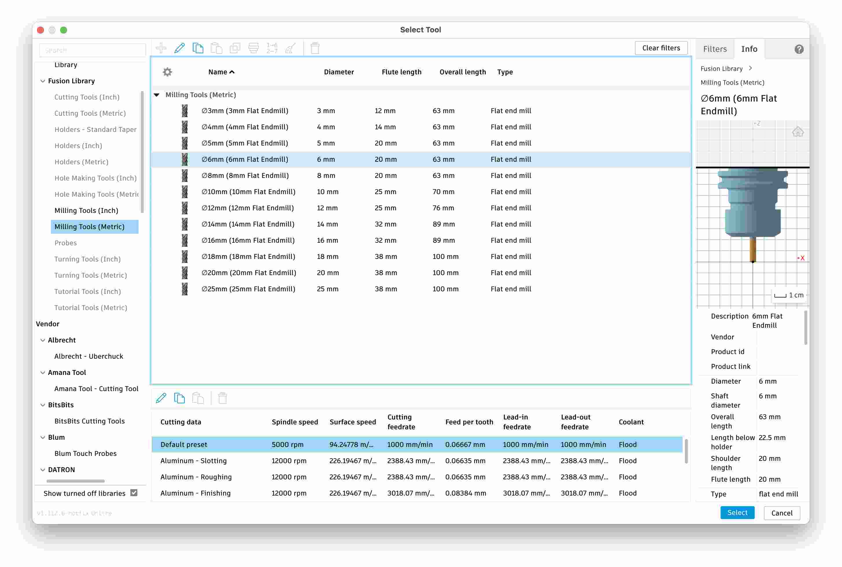This screenshot has width=842, height=567.
Task: Click the copy preset icon above cutting data
Action: [180, 398]
